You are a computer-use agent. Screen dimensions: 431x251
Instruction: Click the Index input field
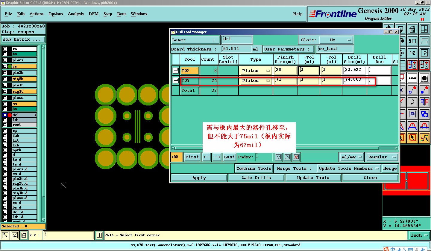click(x=264, y=157)
